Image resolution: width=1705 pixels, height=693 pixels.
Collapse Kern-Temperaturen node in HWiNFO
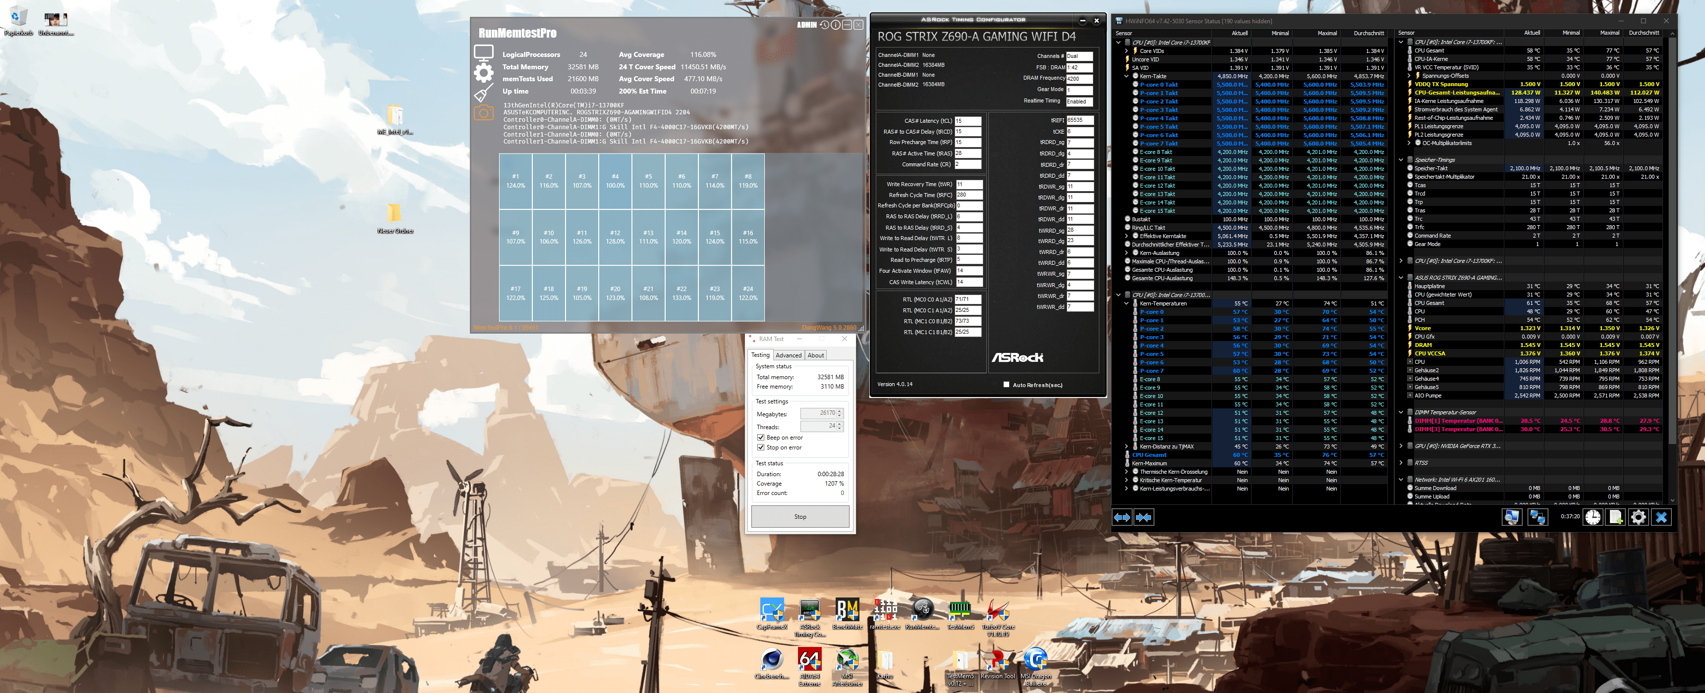(1127, 303)
